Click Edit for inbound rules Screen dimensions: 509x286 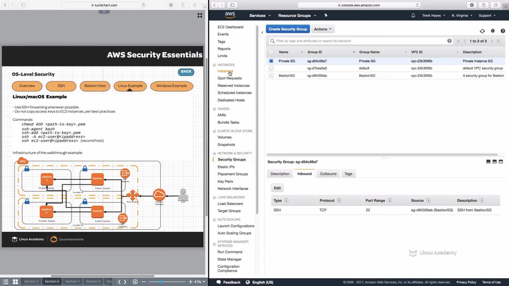point(277,188)
